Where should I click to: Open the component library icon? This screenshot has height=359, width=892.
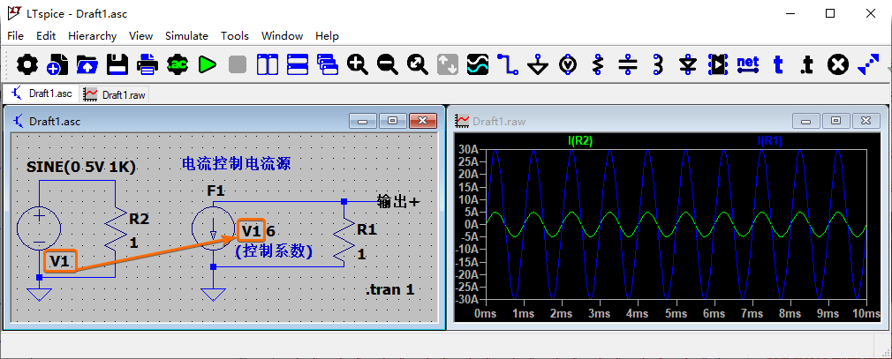click(x=718, y=64)
